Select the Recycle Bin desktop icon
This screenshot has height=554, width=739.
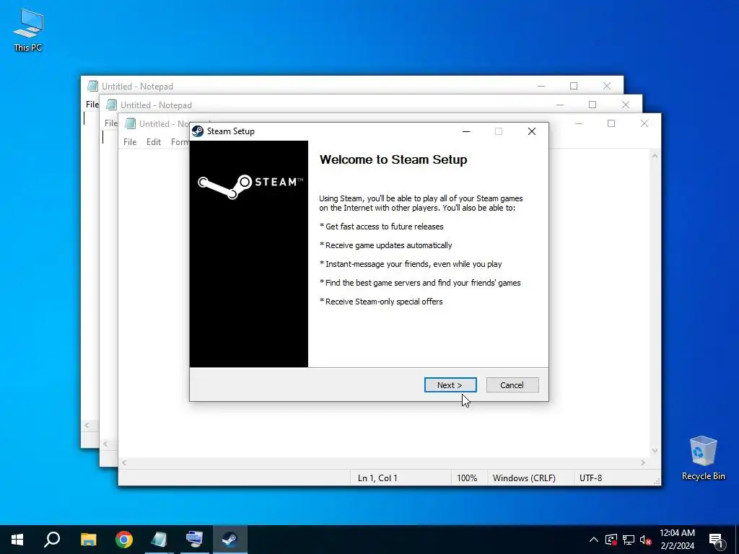[x=703, y=458]
